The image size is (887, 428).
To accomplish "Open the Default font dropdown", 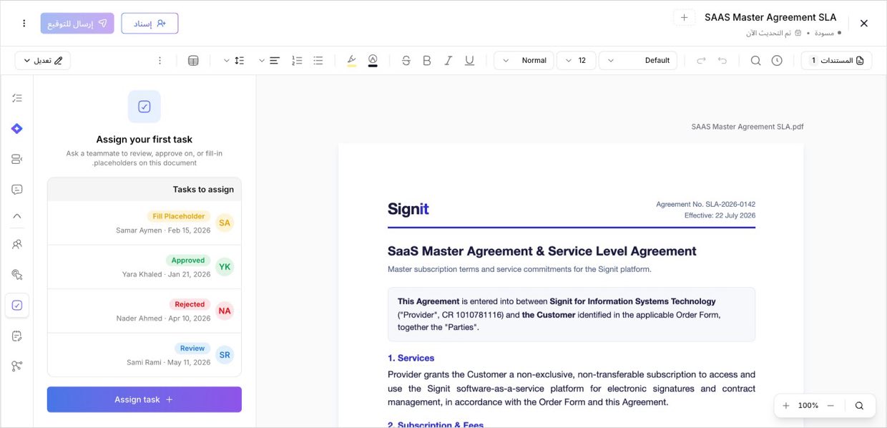I will coord(638,61).
